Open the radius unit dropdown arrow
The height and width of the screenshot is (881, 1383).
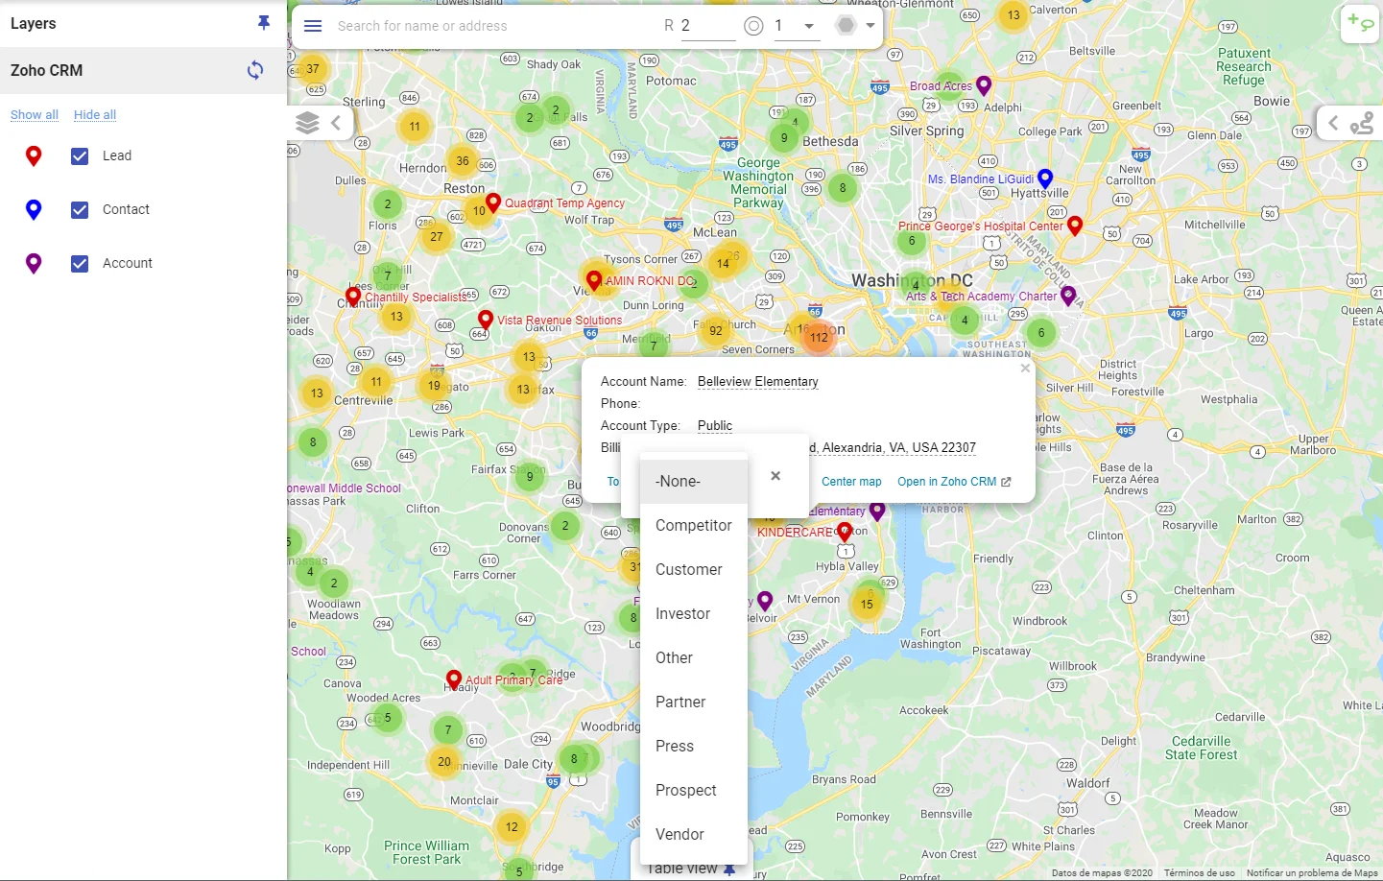[x=809, y=26]
